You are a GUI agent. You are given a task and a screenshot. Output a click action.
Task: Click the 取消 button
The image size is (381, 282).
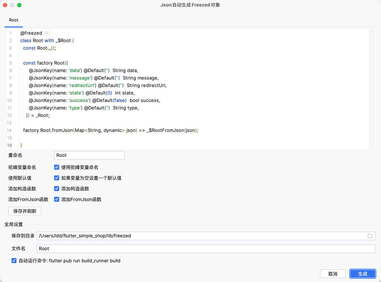333,274
